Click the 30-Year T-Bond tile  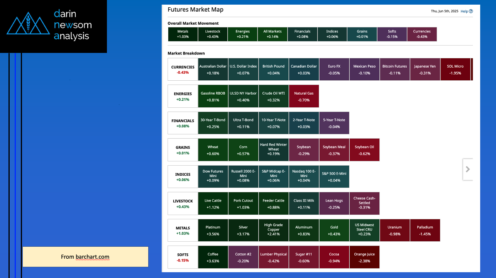click(213, 123)
